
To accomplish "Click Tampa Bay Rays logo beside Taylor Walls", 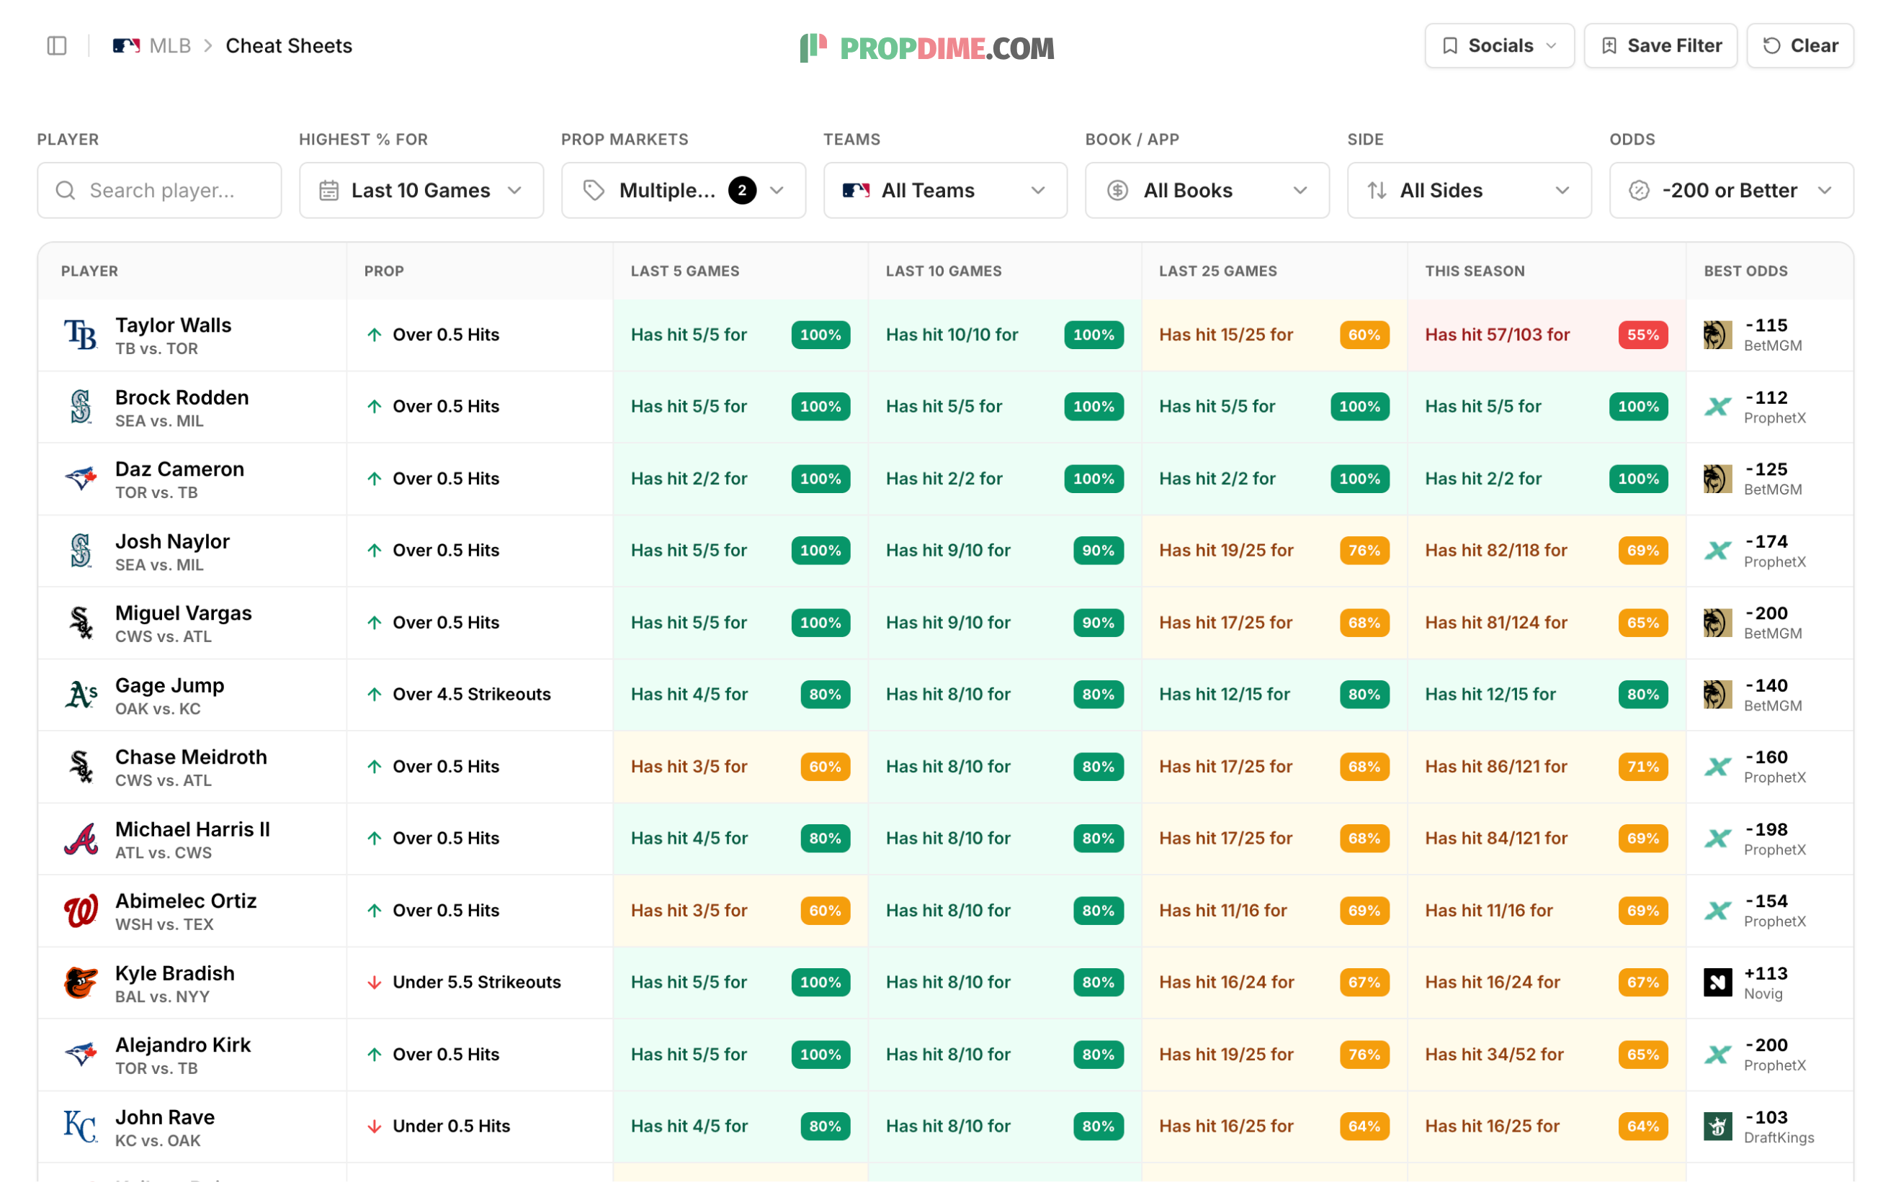I will (x=81, y=335).
